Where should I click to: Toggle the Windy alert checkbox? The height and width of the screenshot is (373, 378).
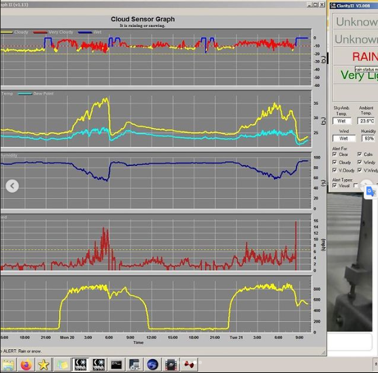click(x=360, y=162)
